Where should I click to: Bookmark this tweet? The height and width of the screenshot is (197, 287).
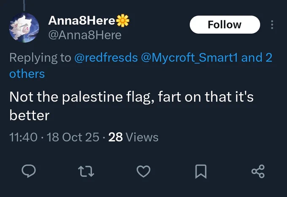pyautogui.click(x=201, y=171)
